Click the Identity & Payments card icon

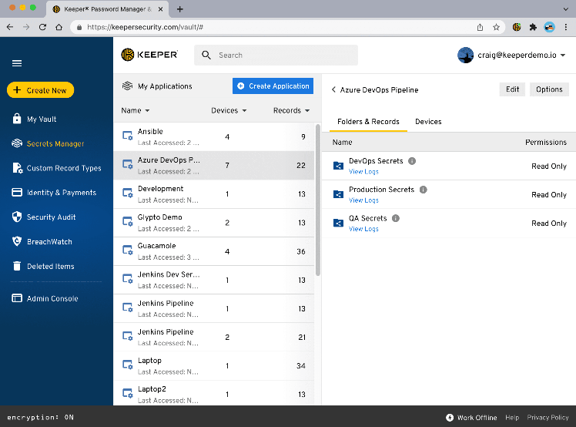[17, 193]
